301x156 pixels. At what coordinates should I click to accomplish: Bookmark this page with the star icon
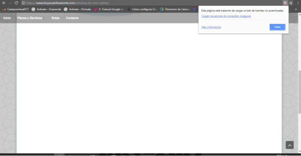[291, 3]
